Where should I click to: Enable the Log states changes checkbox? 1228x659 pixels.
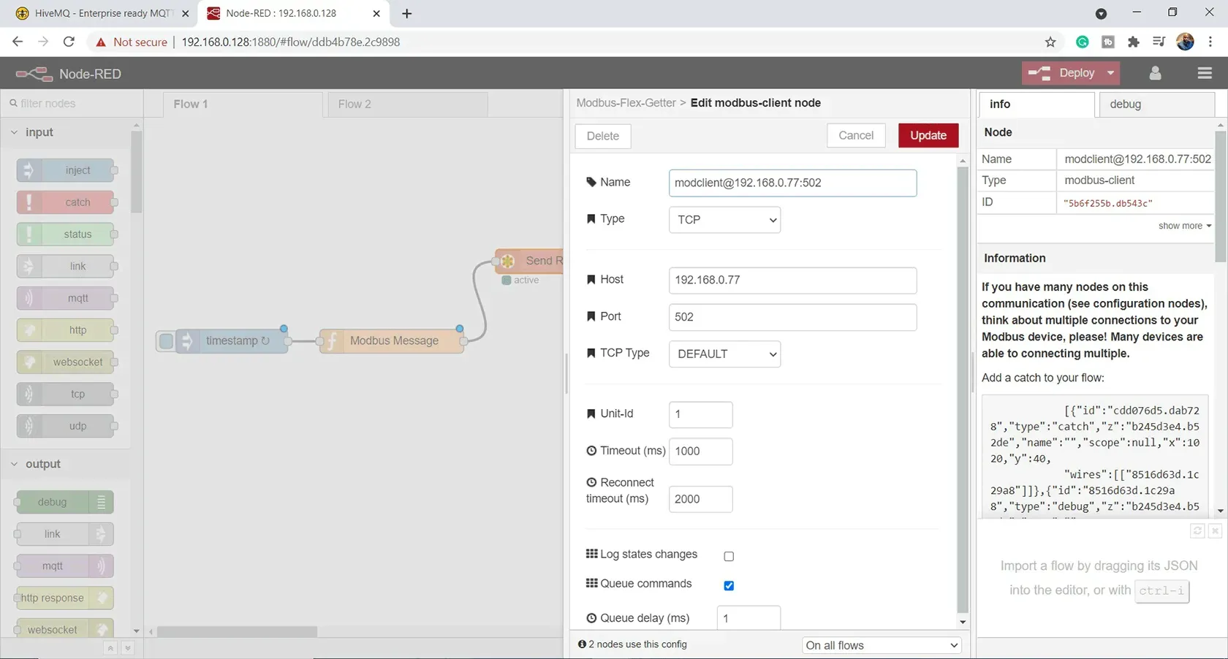729,556
